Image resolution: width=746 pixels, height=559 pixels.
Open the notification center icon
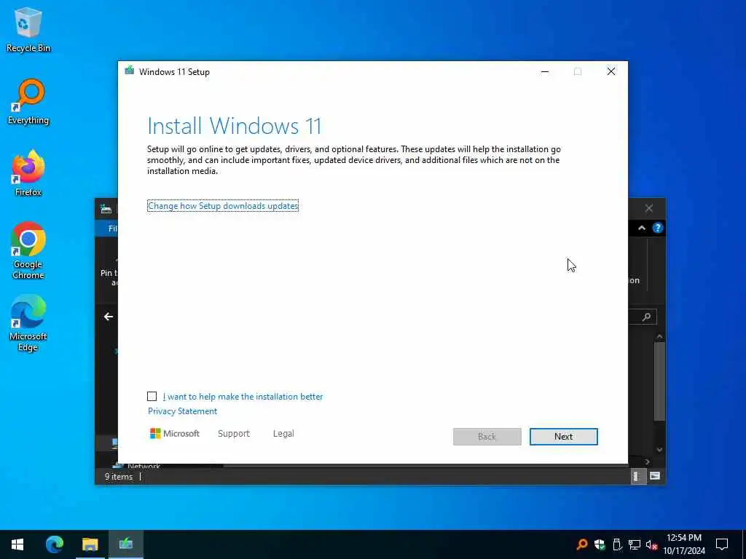pyautogui.click(x=722, y=544)
